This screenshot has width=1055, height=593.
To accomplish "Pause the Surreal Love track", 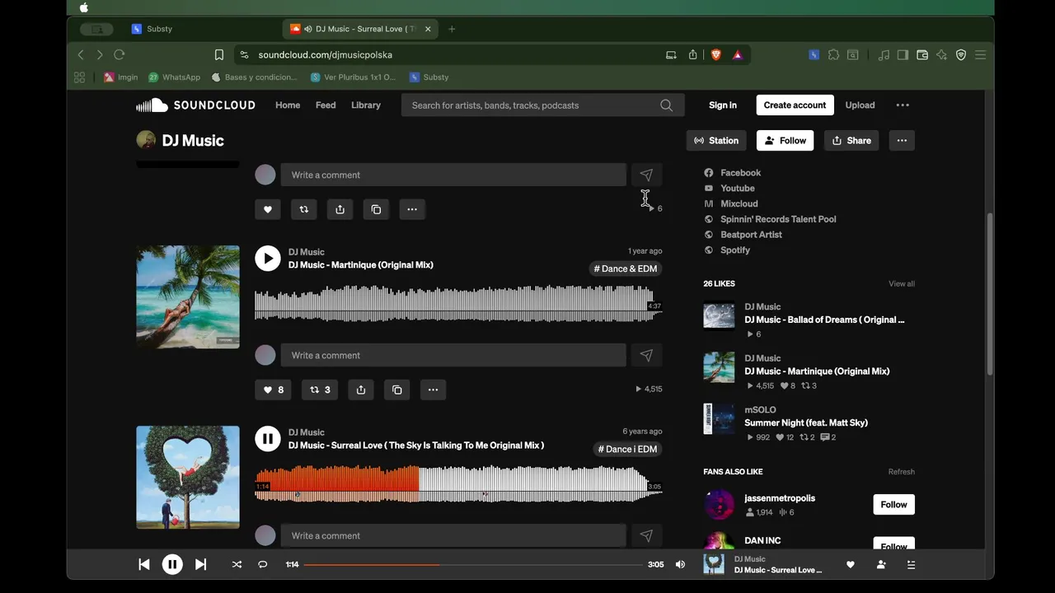I will pyautogui.click(x=268, y=438).
